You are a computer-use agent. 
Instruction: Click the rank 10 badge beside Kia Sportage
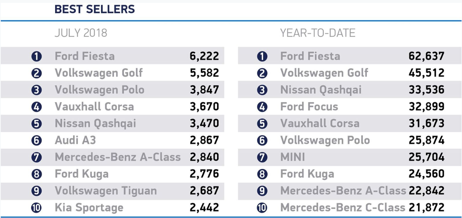tap(37, 208)
